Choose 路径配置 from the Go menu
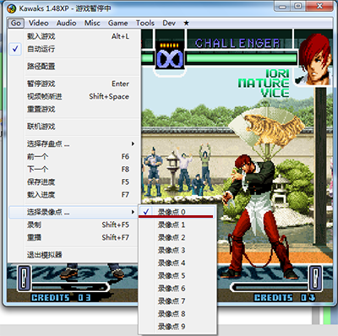Image resolution: width=338 pixels, height=336 pixels. pyautogui.click(x=74, y=67)
